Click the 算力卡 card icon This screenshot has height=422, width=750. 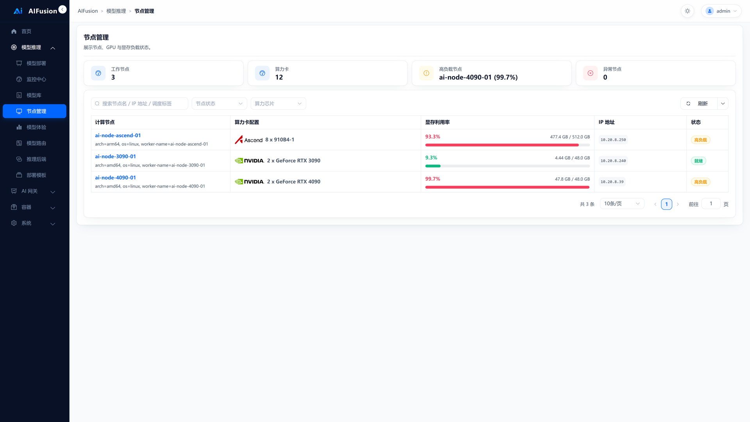pyautogui.click(x=262, y=73)
